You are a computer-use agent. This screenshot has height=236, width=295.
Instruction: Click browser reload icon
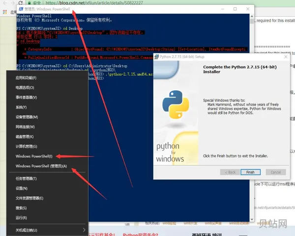point(21,2)
